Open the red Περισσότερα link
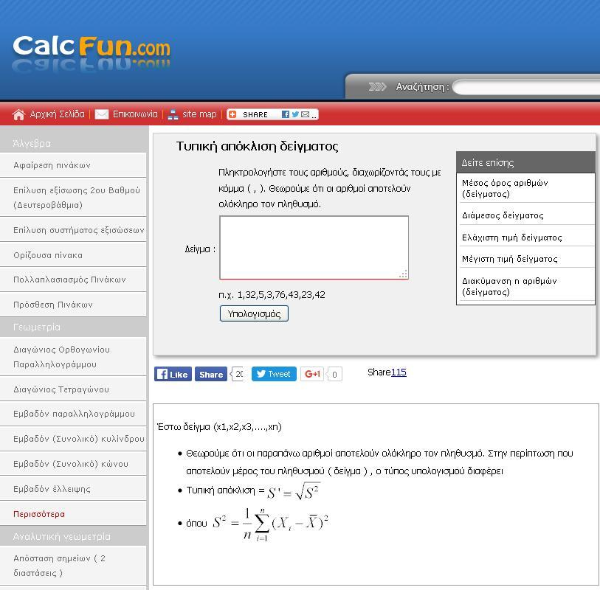 coord(39,514)
